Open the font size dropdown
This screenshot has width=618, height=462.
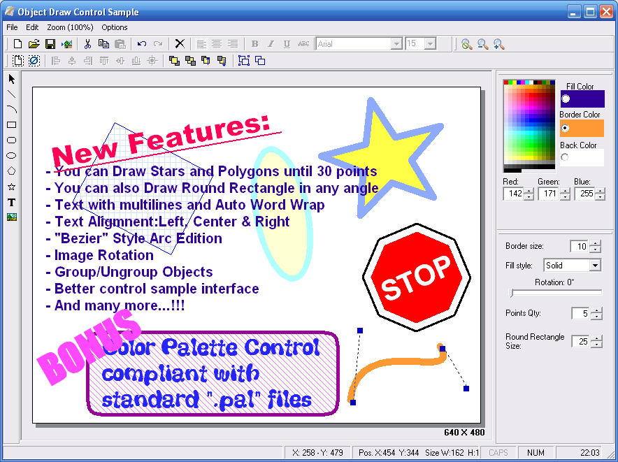[x=430, y=44]
